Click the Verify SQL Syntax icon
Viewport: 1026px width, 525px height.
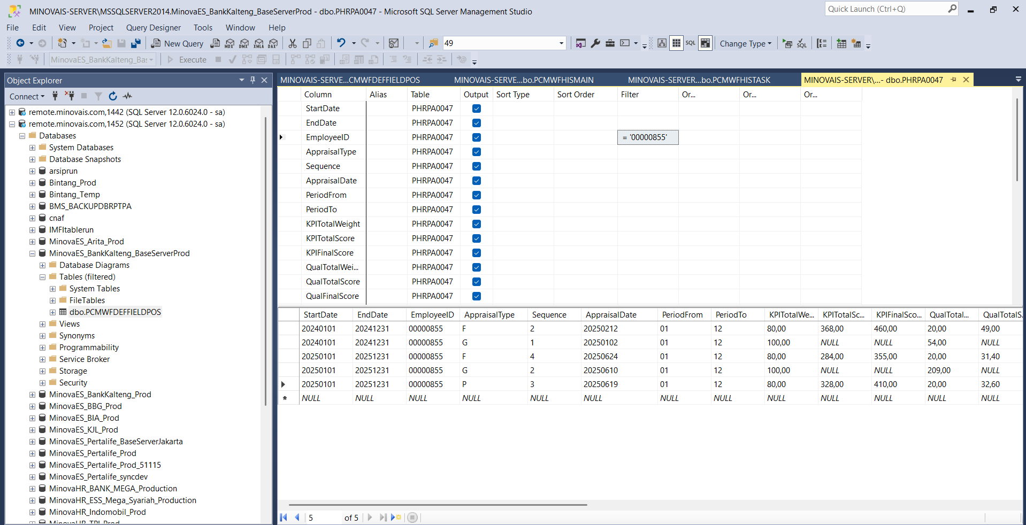802,43
